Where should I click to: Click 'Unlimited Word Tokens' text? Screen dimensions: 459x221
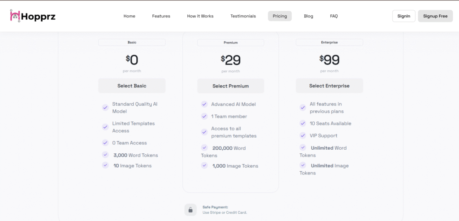click(x=323, y=152)
